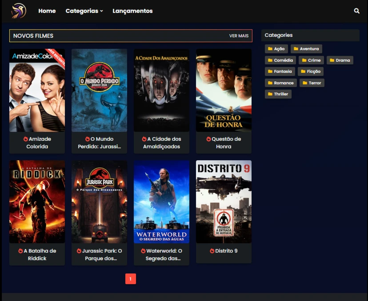The image size is (368, 301).
Task: Click the flame icon beside A Batalha de Riddick
Action: click(x=20, y=251)
